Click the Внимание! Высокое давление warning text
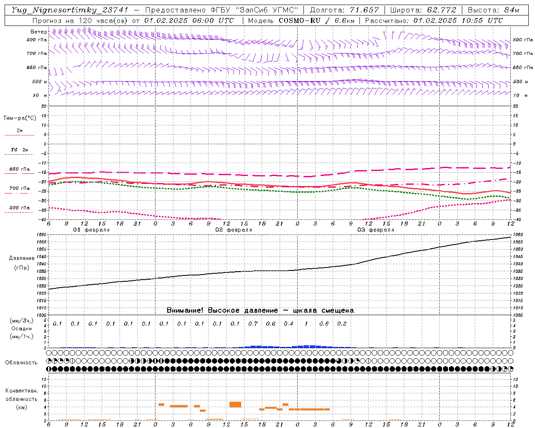 260,311
